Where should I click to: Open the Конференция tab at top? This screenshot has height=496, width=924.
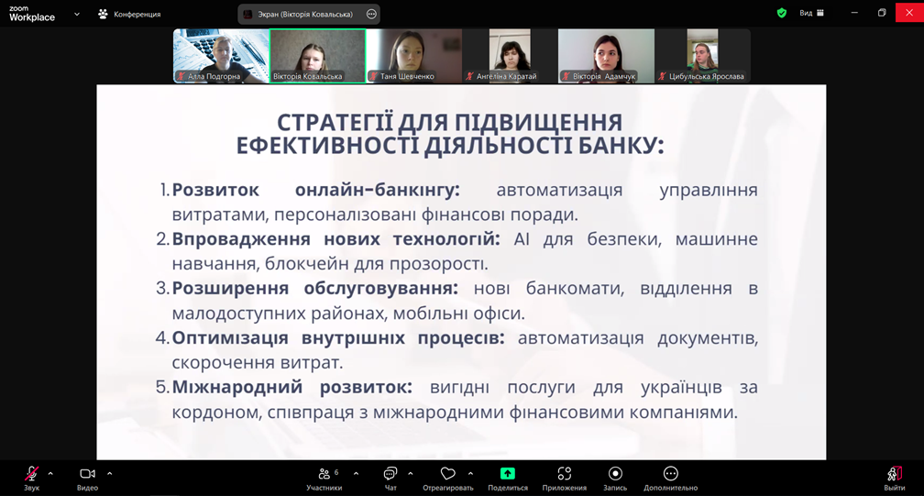click(130, 15)
